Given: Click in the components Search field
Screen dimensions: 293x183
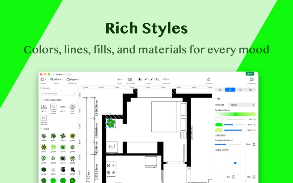Looking at the screenshot, I should (58, 88).
